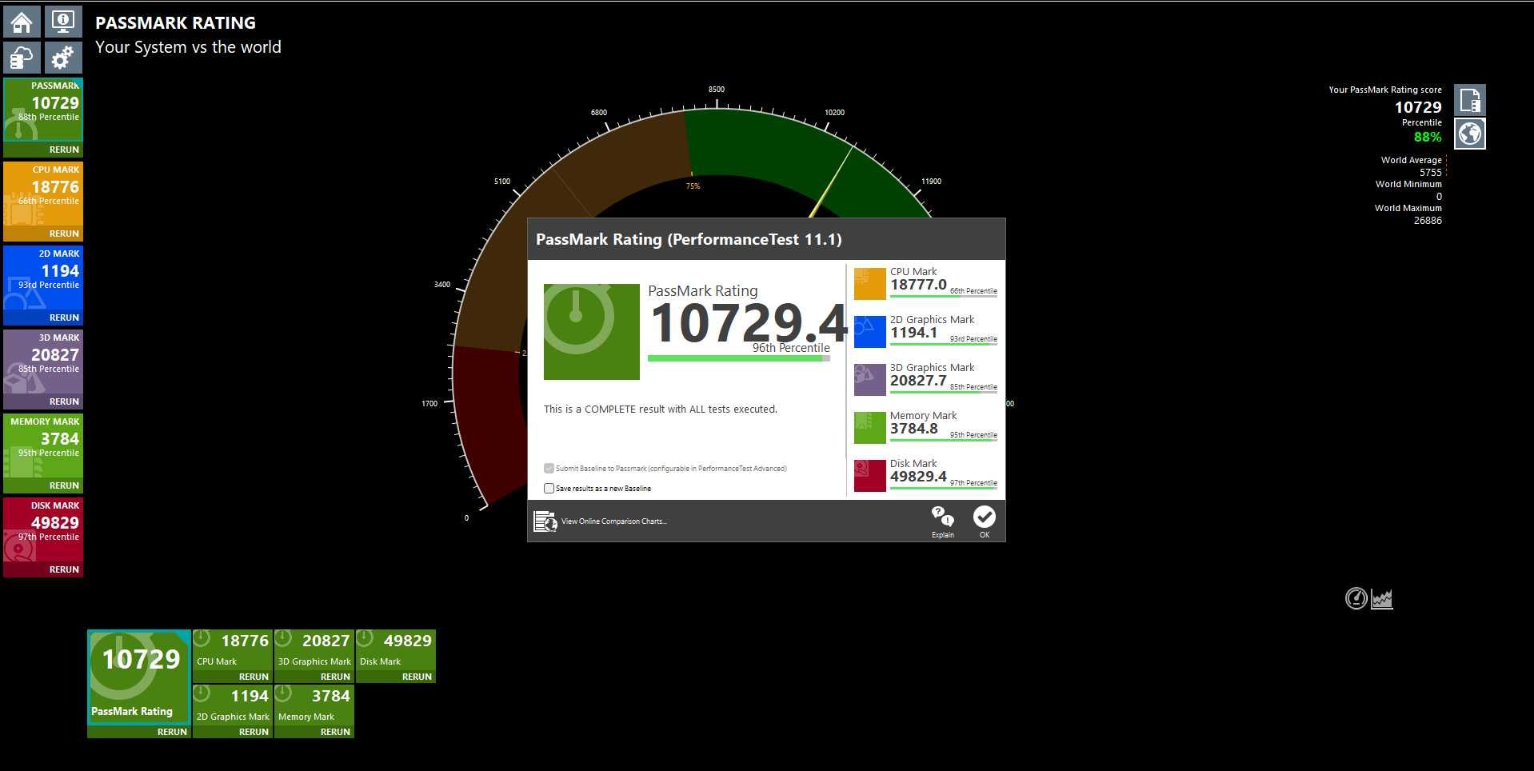The height and width of the screenshot is (771, 1534).
Task: Open View Online Comparison Charts link
Action: 614,521
